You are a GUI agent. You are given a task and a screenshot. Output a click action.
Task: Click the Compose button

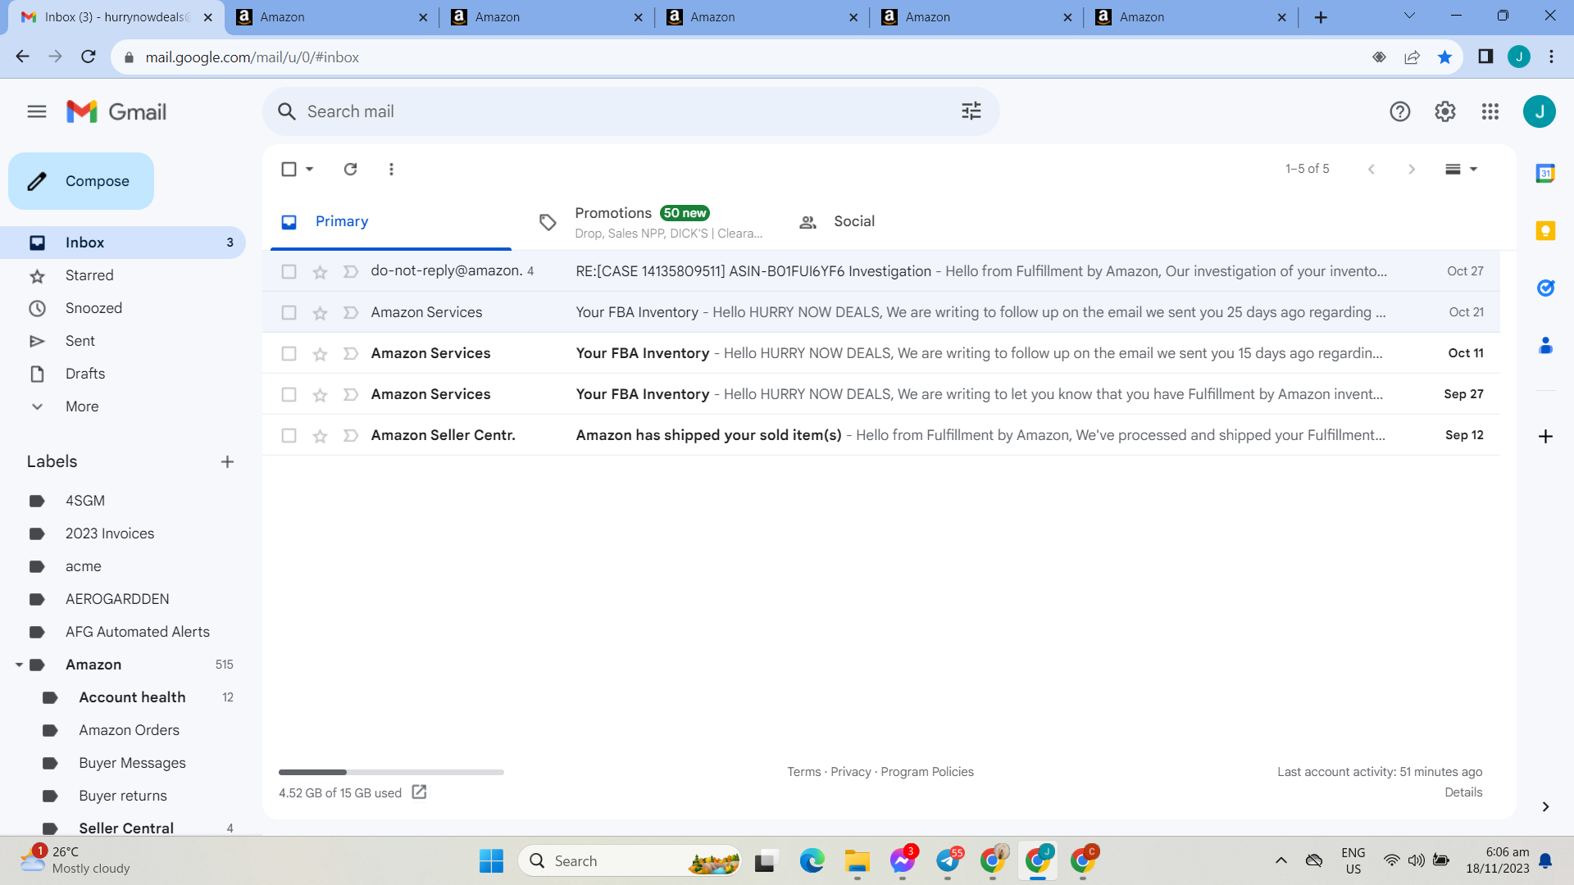click(x=81, y=181)
